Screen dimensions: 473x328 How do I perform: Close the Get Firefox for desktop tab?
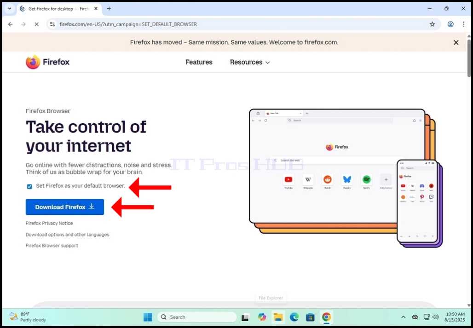(96, 9)
